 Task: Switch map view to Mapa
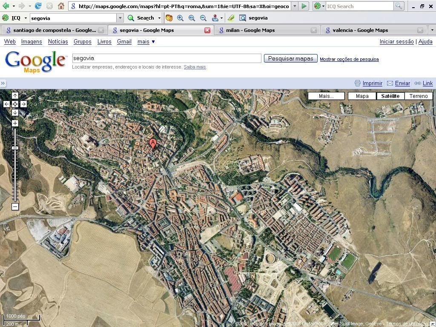(362, 96)
